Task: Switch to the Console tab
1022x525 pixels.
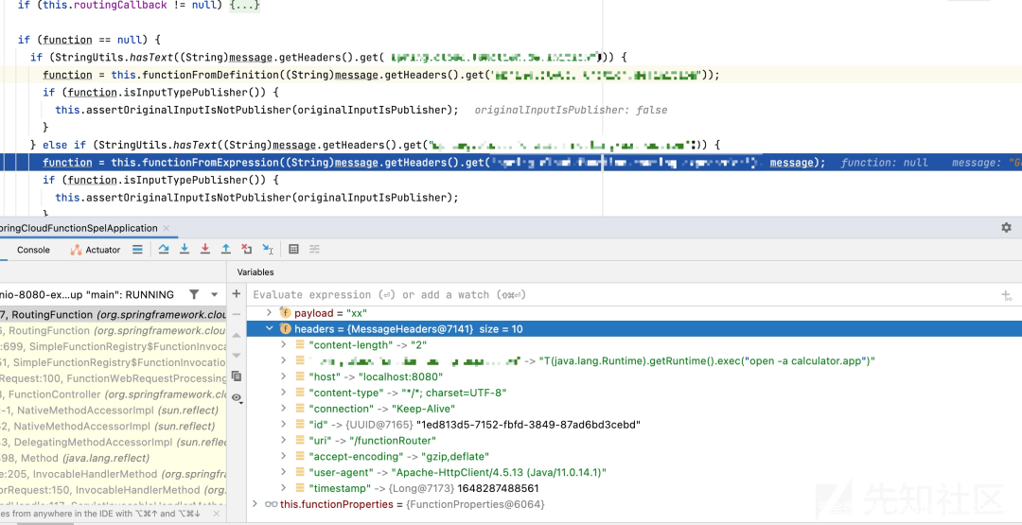Action: coord(33,250)
